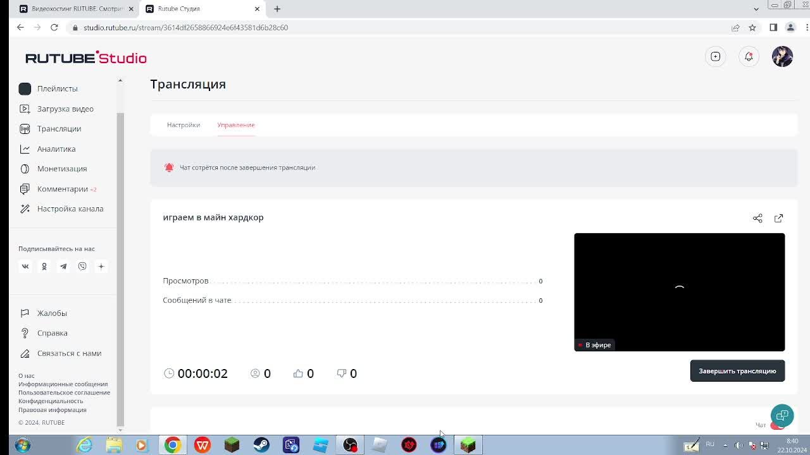Click Завершить трансляцию button
Screen dimensions: 810x455
[x=737, y=371]
